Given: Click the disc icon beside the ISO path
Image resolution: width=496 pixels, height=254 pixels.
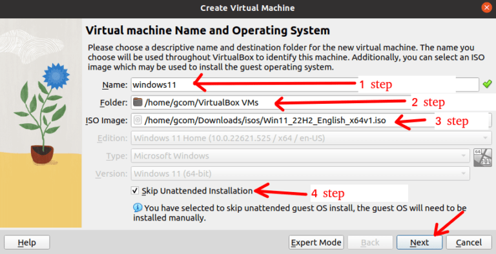Looking at the screenshot, I should (x=138, y=121).
